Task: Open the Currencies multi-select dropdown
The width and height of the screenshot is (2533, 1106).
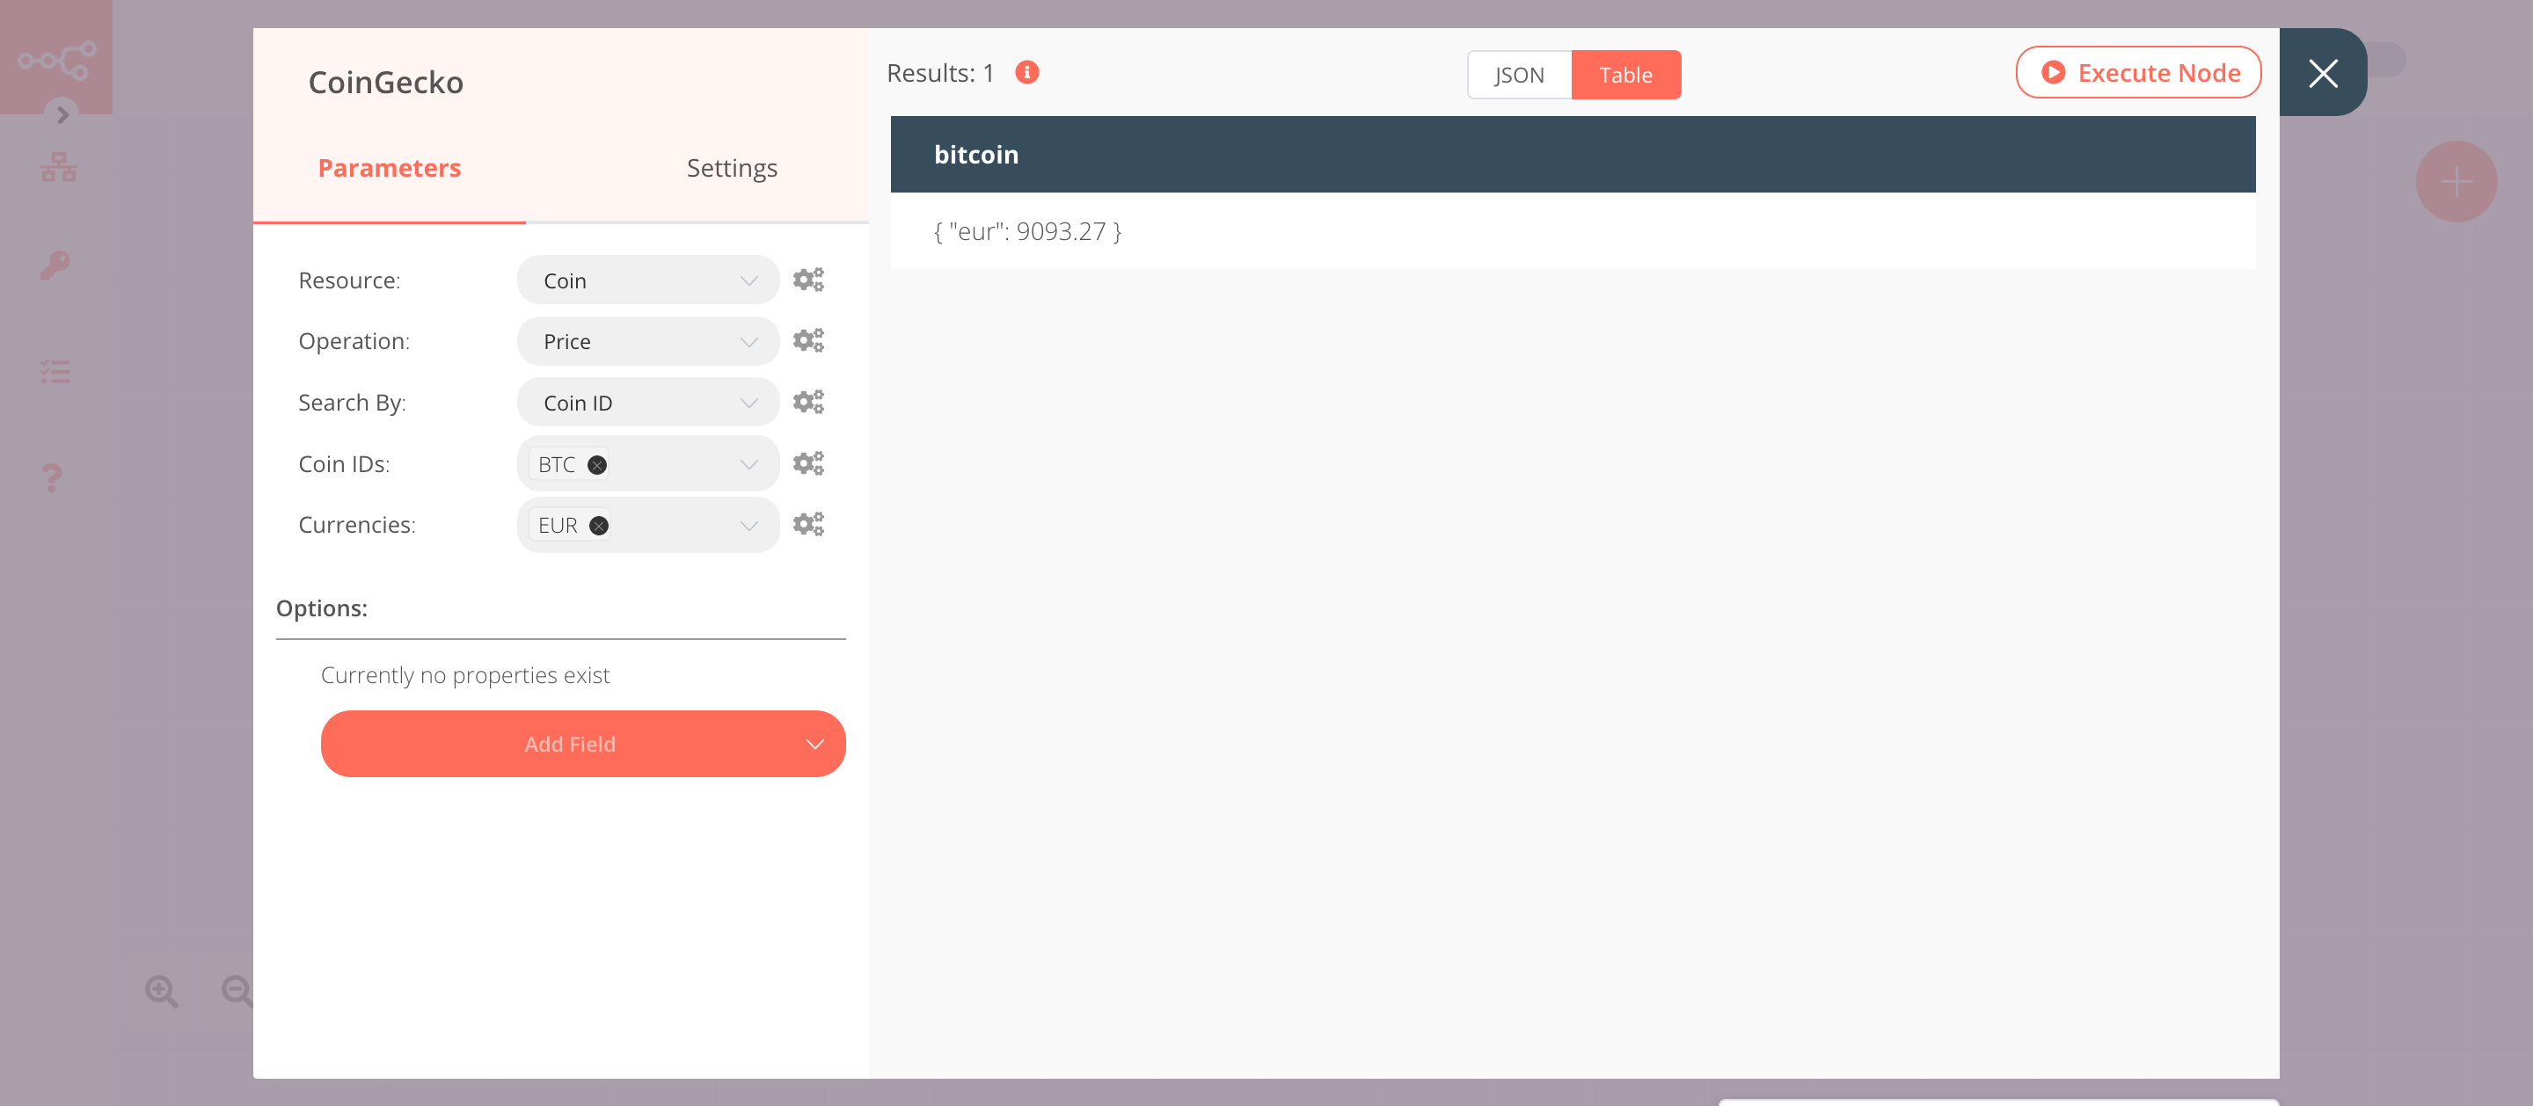Action: [x=689, y=526]
